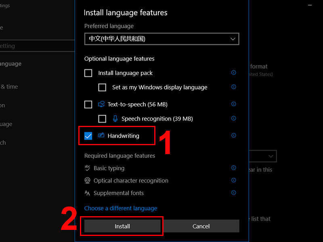Click info icon beside Install language pack
Screen dimensions: 323x242
pos(234,73)
